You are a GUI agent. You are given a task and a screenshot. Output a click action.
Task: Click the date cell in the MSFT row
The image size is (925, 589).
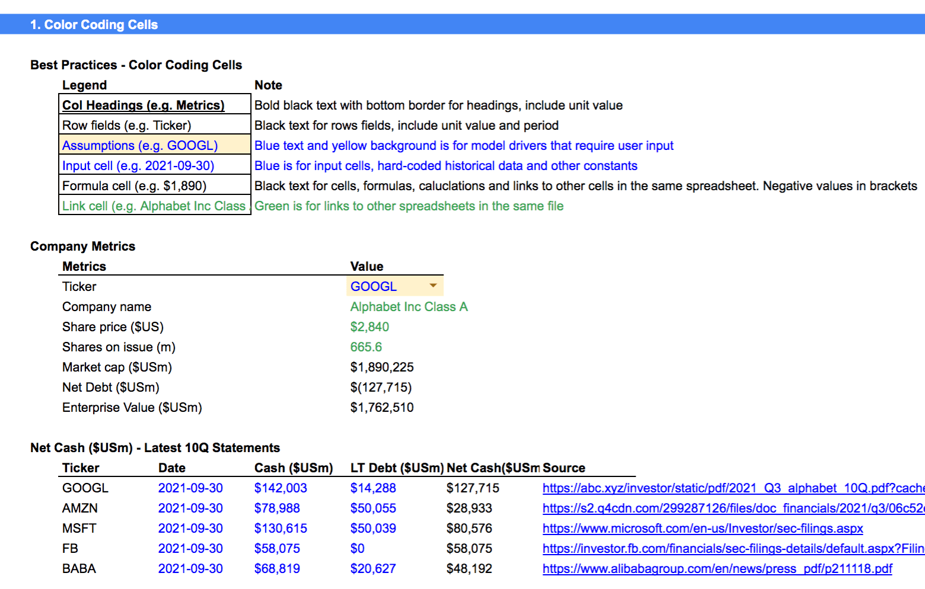tap(190, 529)
